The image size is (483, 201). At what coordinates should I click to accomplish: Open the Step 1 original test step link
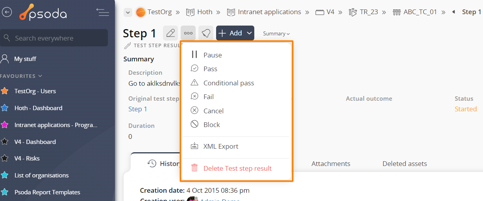pyautogui.click(x=138, y=109)
